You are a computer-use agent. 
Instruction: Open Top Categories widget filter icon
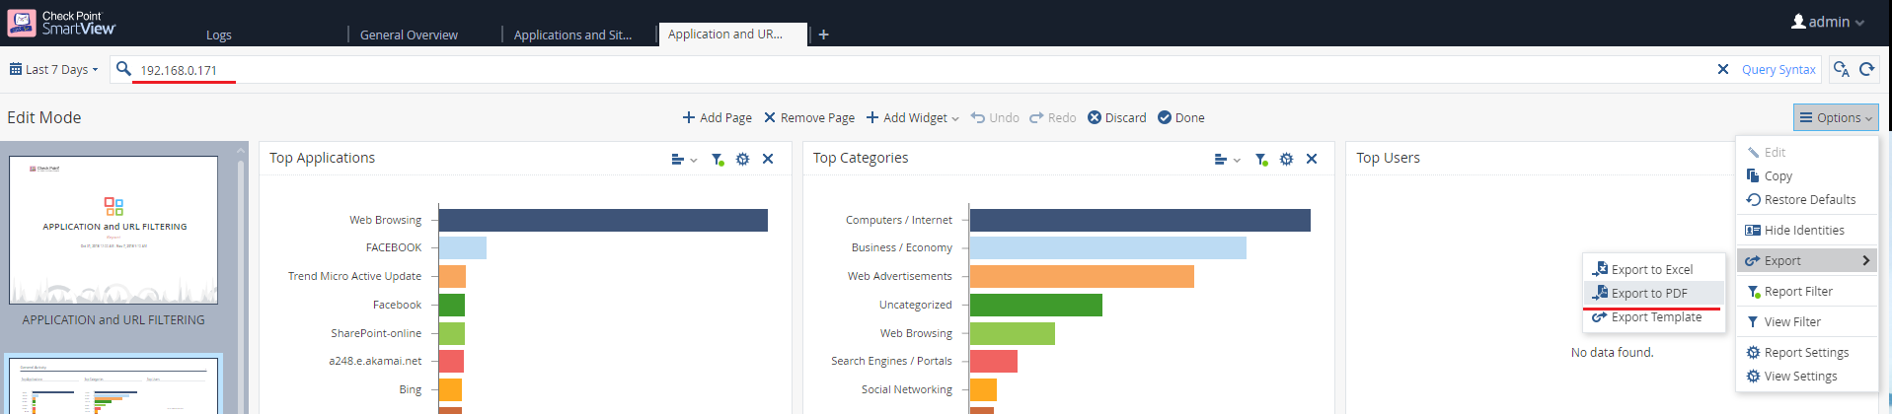click(x=1261, y=159)
